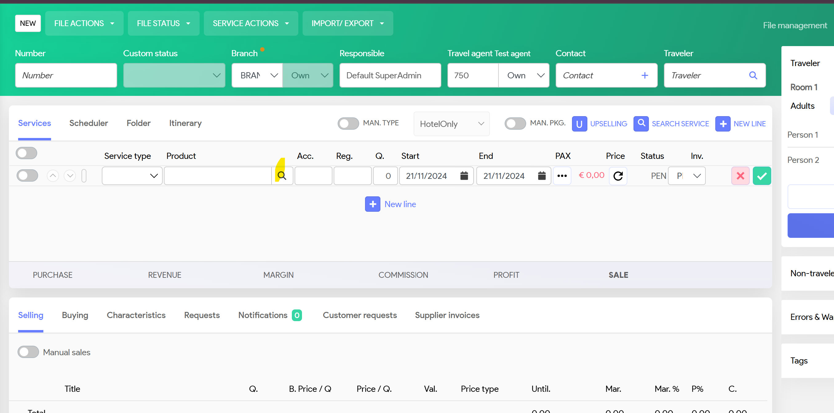The width and height of the screenshot is (834, 413).
Task: Expand the HotelOnly type dropdown
Action: tap(451, 124)
